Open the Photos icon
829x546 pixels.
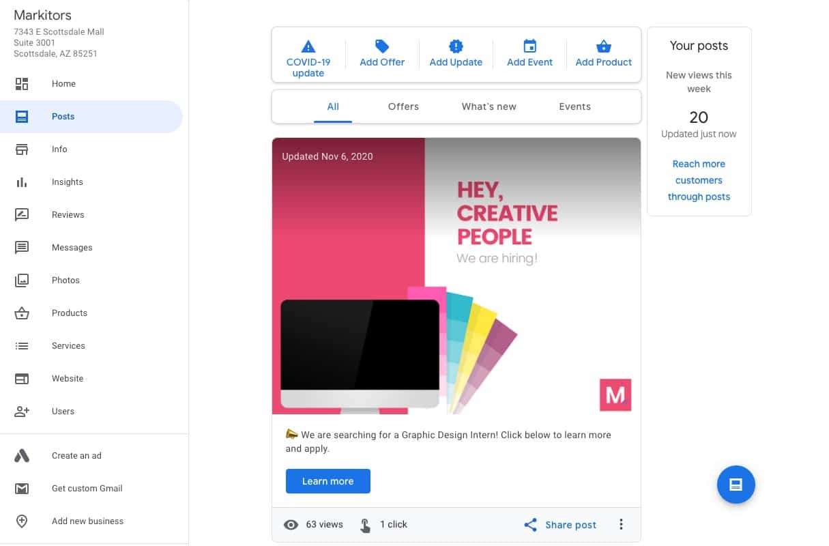coord(22,281)
